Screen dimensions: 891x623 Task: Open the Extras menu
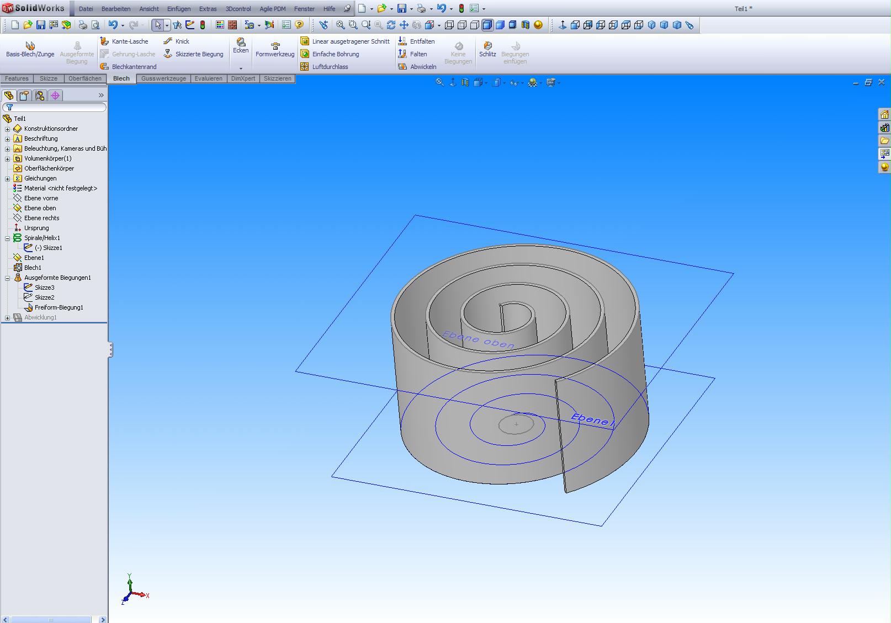coord(208,9)
